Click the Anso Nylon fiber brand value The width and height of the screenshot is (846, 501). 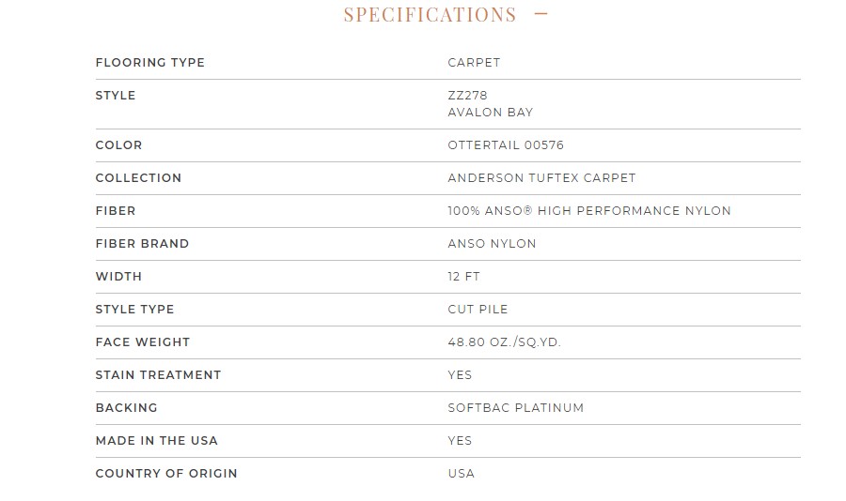point(492,244)
